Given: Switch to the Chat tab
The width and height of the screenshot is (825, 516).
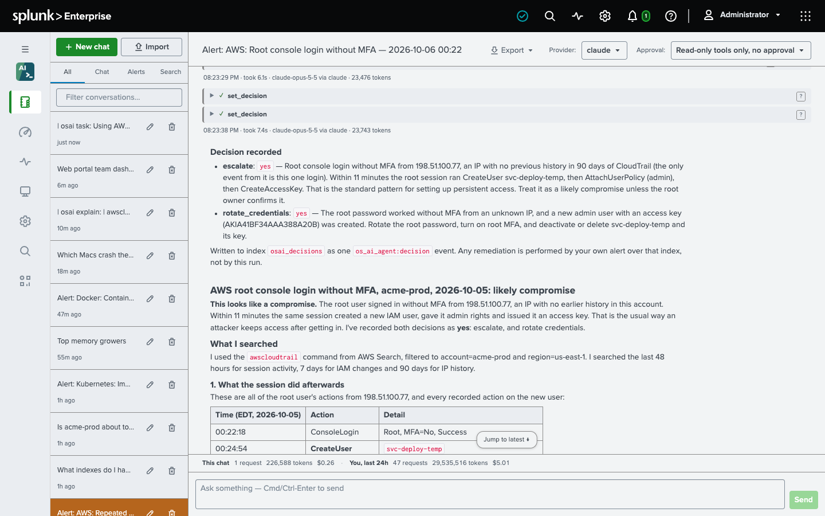Looking at the screenshot, I should click(102, 72).
